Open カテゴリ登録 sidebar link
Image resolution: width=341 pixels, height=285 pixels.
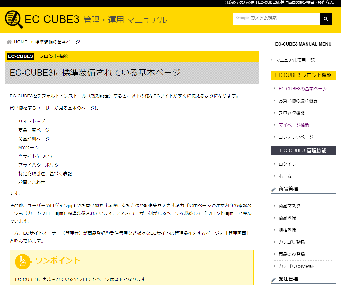pos(291,242)
